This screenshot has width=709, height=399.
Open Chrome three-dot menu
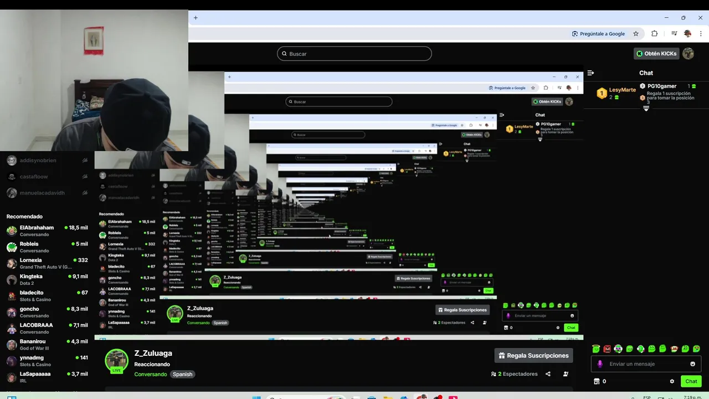(701, 34)
